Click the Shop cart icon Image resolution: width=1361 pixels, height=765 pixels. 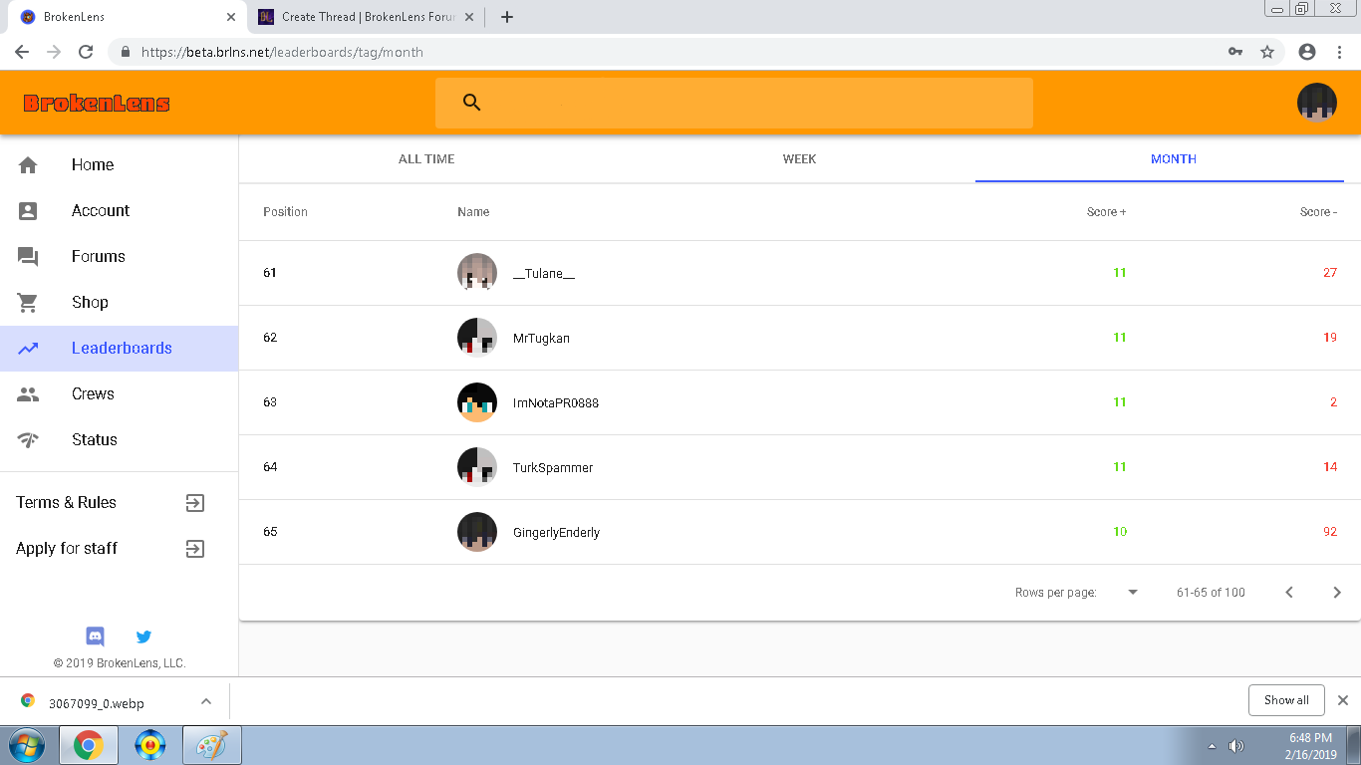28,303
